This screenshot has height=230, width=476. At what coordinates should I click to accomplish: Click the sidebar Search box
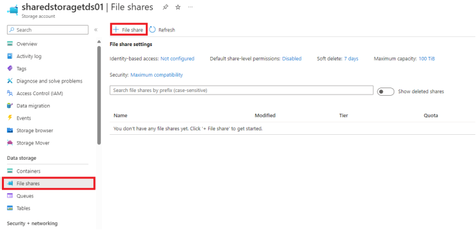click(x=48, y=30)
